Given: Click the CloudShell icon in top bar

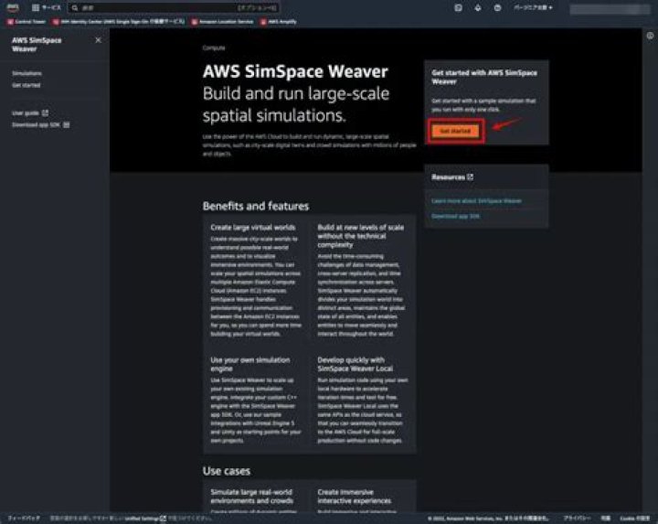Looking at the screenshot, I should tap(457, 7).
